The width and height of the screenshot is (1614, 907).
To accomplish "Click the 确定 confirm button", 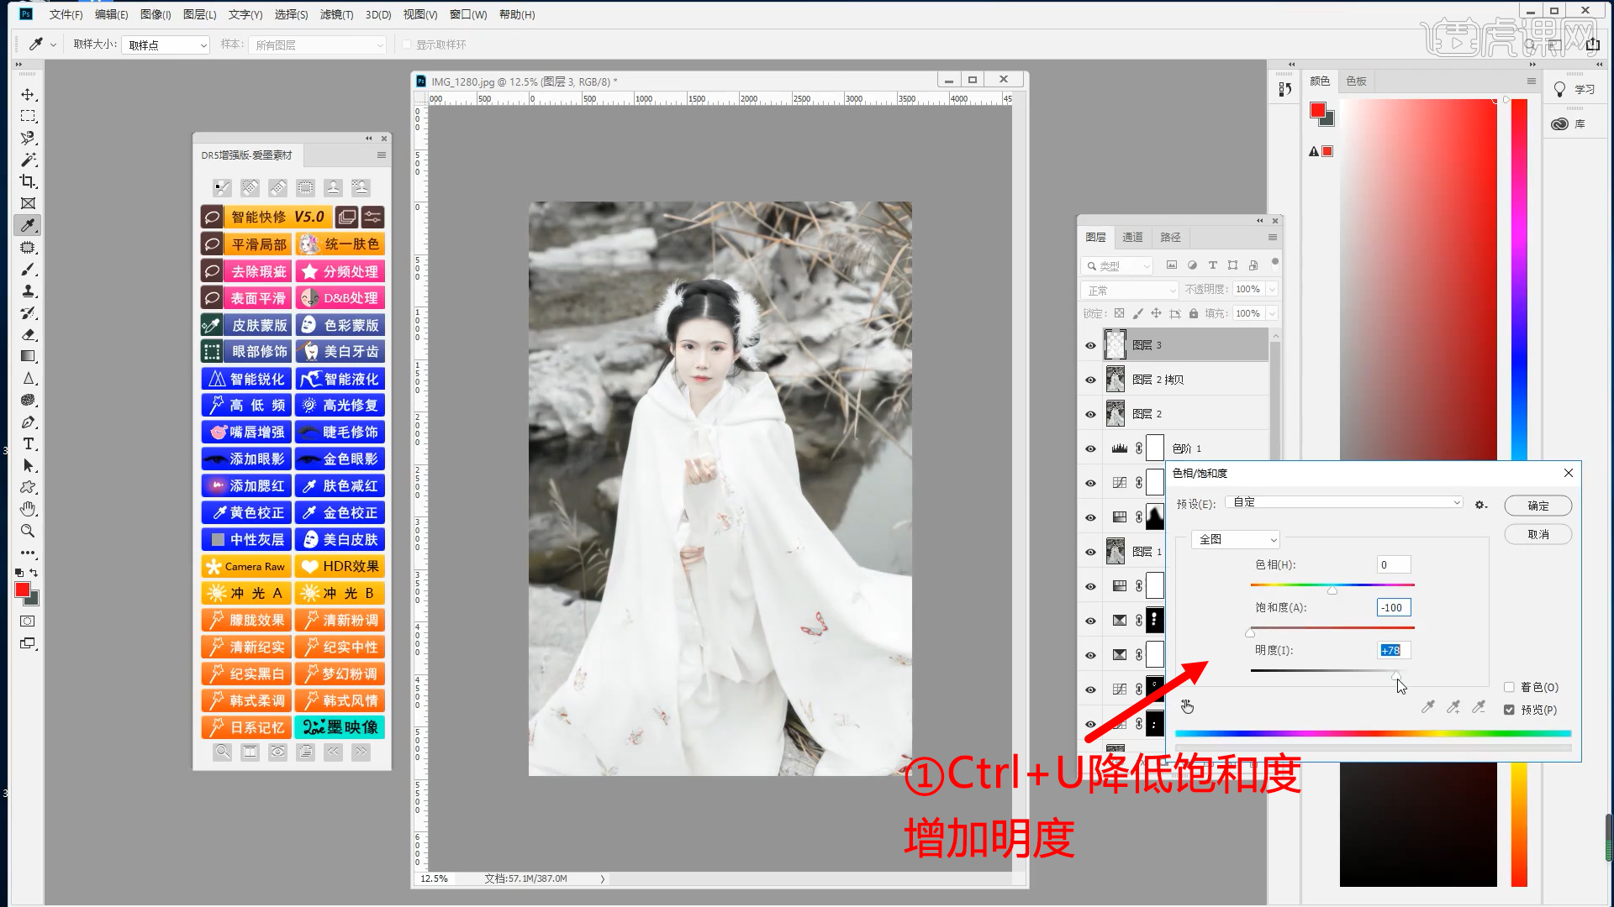I will (1538, 506).
